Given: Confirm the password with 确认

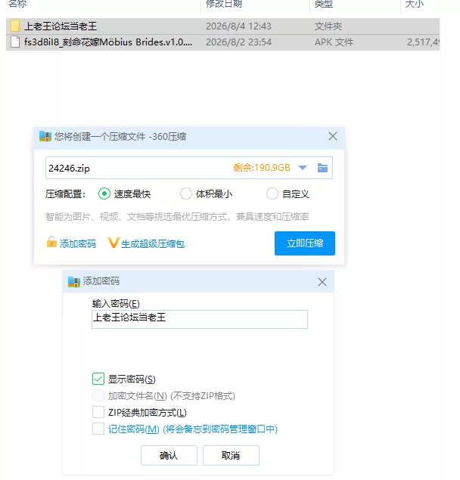Looking at the screenshot, I should point(169,456).
